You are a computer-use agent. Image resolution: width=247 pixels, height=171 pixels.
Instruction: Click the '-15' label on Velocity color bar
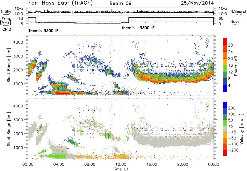point(232,132)
